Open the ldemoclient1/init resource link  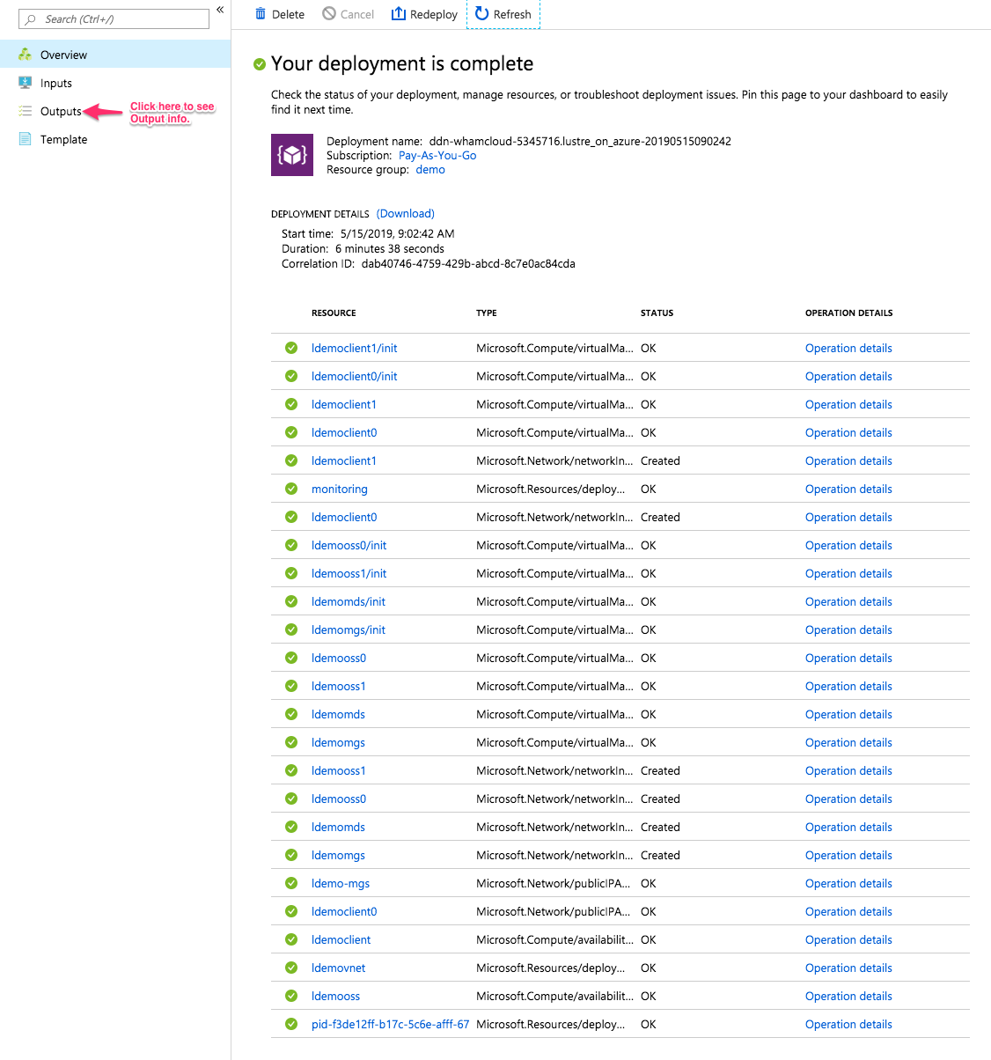point(354,348)
